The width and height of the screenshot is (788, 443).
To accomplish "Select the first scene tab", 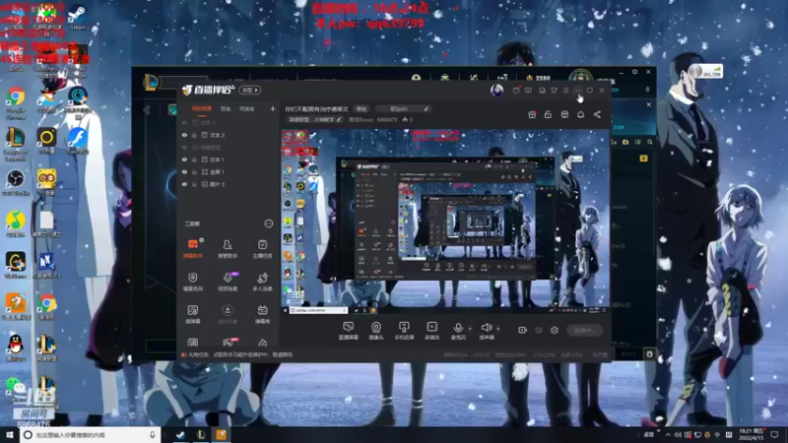I will click(x=202, y=108).
